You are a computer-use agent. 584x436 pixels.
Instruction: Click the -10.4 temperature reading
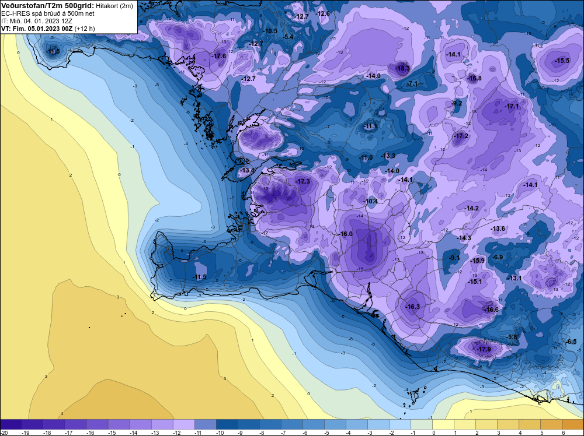point(371,201)
